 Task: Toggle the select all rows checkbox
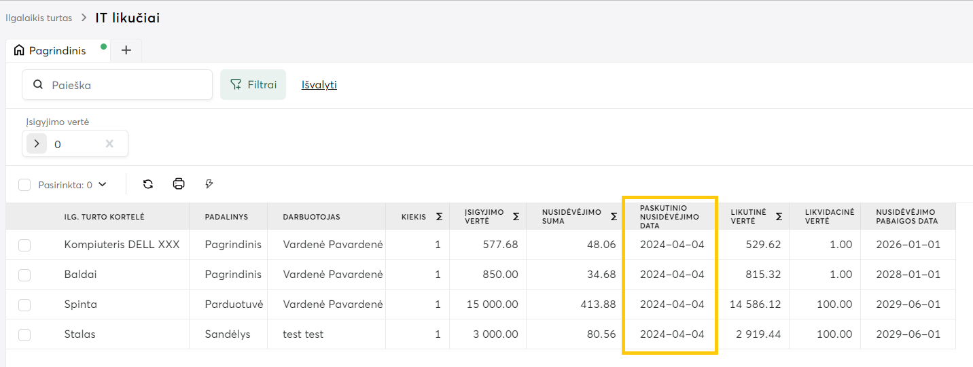[x=24, y=185]
